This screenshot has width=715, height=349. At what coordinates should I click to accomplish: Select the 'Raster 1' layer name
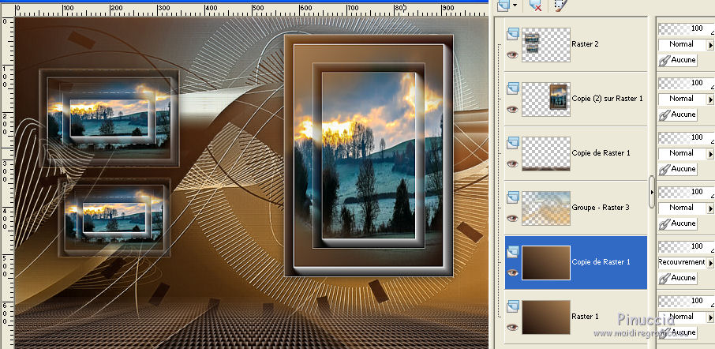585,317
